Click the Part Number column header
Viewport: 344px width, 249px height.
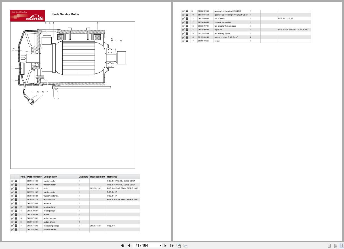coord(34,177)
